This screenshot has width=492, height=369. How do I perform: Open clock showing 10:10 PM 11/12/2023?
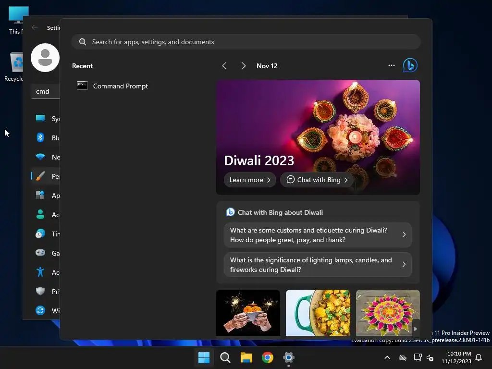[x=456, y=357]
